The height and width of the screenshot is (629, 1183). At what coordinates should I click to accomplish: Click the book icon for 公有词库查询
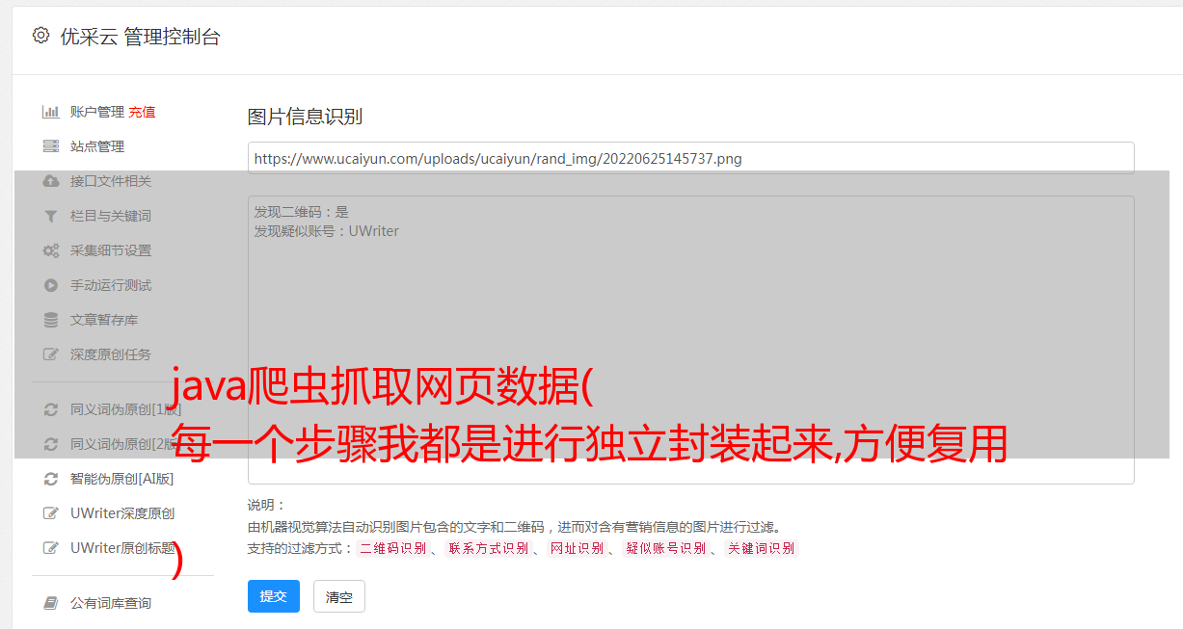click(51, 603)
